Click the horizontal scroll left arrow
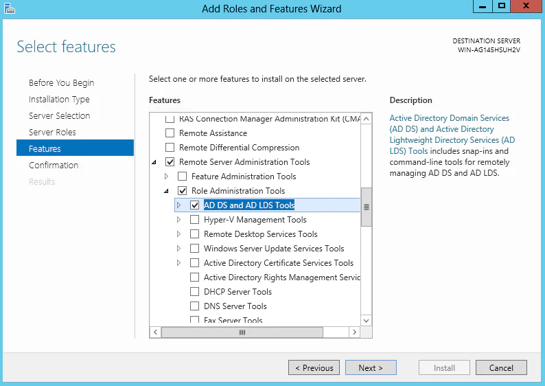This screenshot has height=386, width=545. (155, 332)
